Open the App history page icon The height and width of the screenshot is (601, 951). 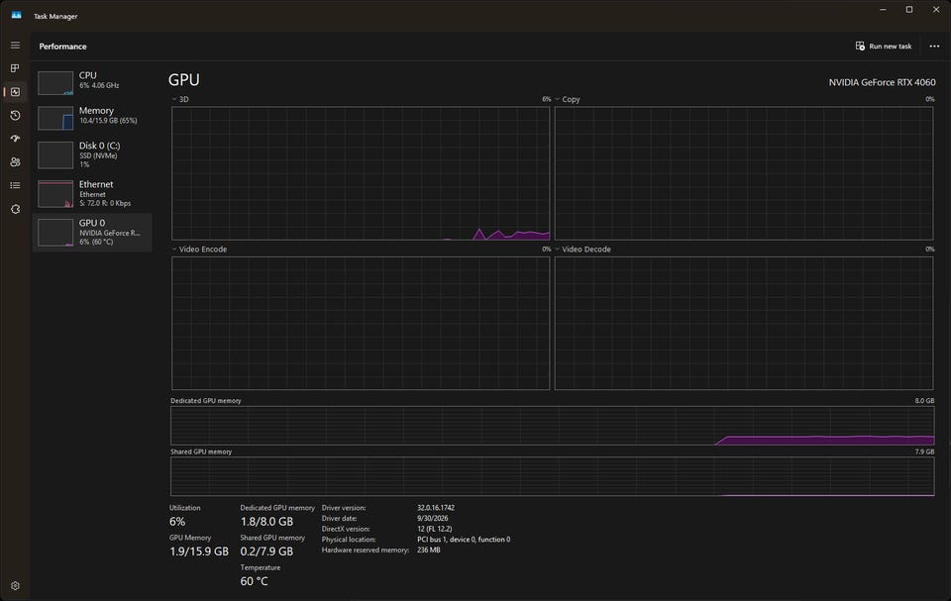[15, 115]
